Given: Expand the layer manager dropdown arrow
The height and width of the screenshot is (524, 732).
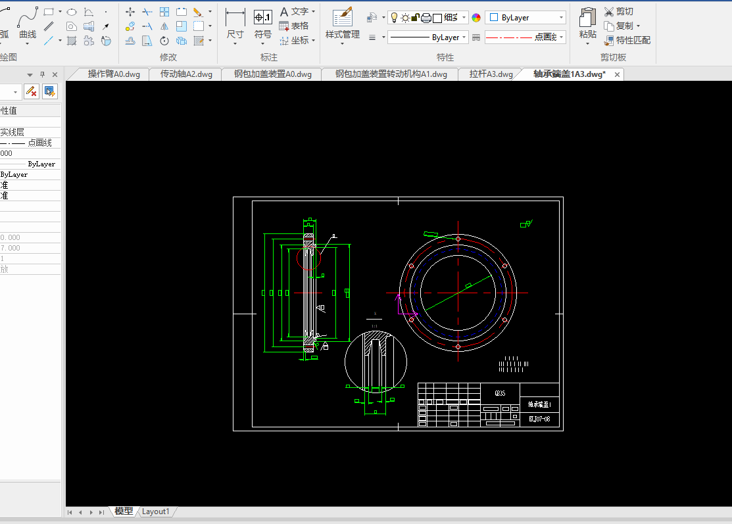Looking at the screenshot, I should (383, 18).
